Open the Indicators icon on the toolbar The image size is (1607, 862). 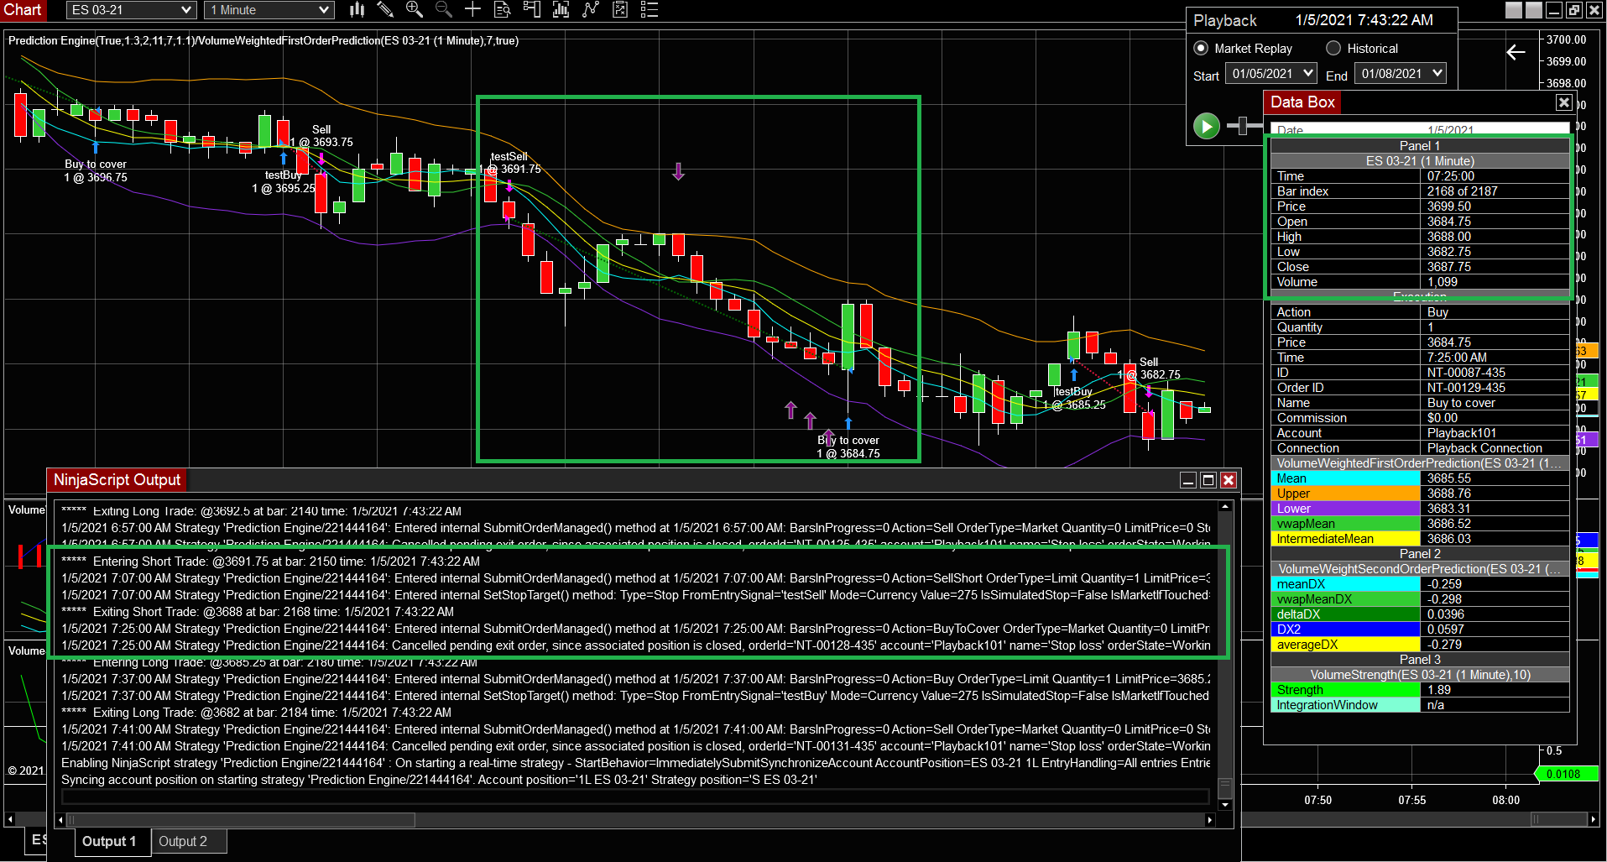click(x=559, y=9)
